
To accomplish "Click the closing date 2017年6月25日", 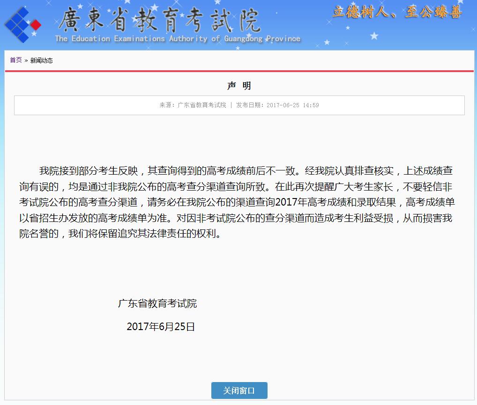I will pos(161,327).
